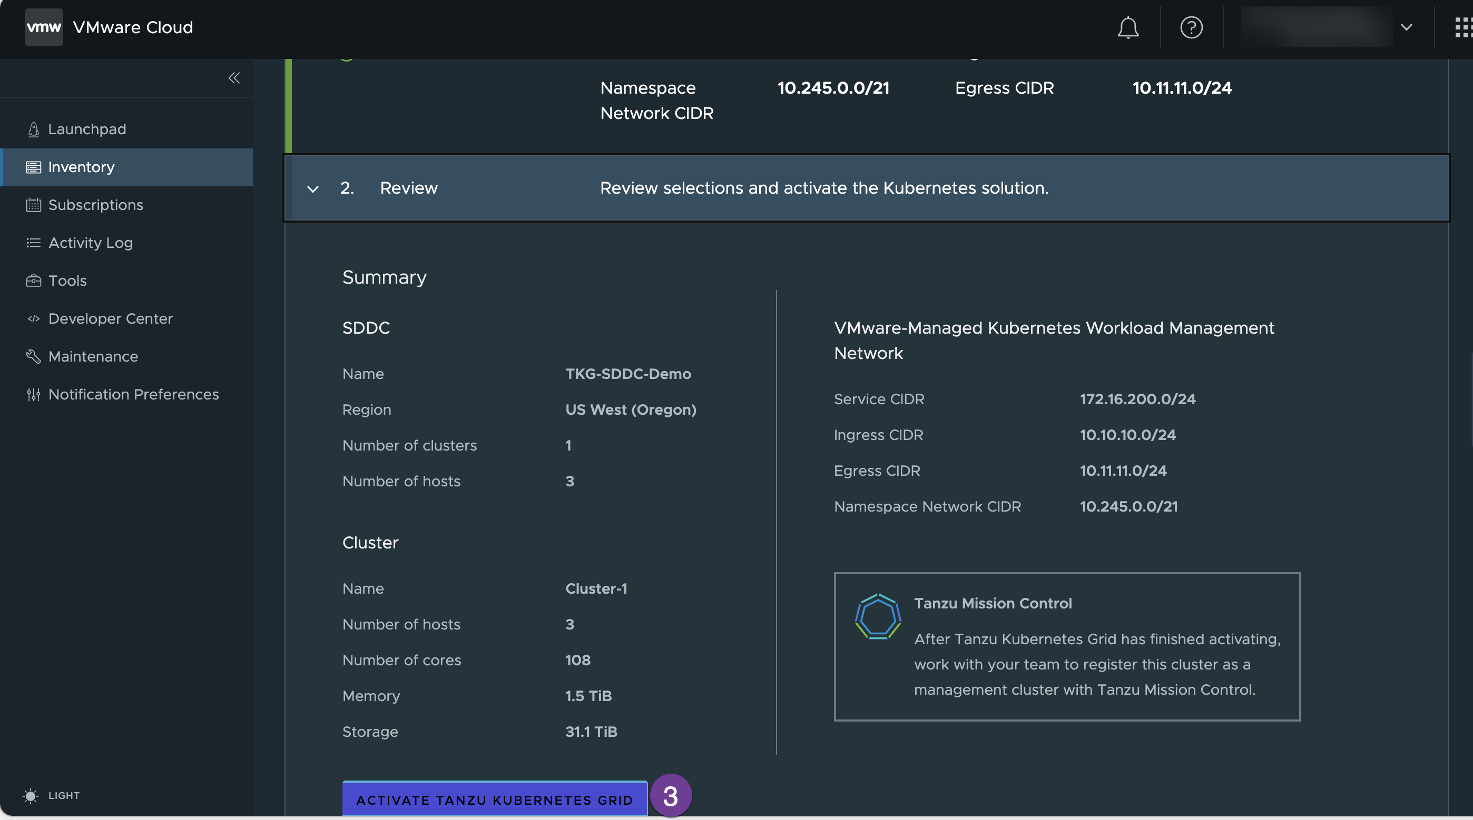Click top Egress CIDR value 10.11.11.0/24
The width and height of the screenshot is (1473, 820).
pyautogui.click(x=1182, y=87)
